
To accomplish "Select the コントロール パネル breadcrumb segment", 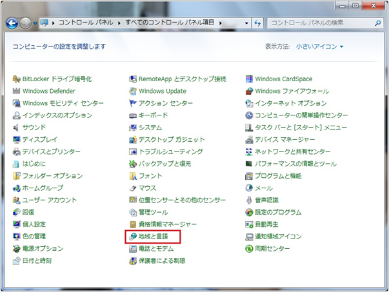I will point(86,23).
